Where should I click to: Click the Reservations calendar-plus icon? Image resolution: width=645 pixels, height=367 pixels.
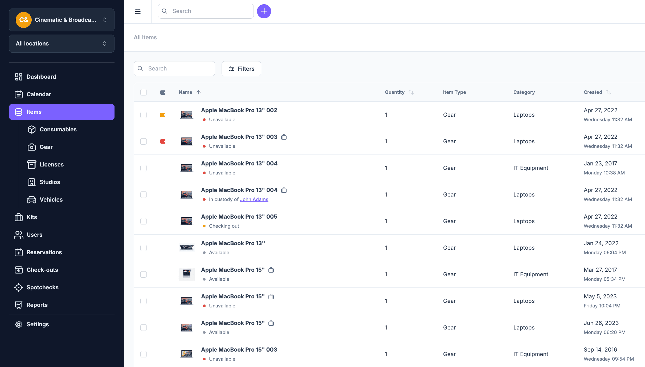click(19, 252)
